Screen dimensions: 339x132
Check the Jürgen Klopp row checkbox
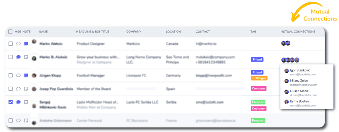(10, 75)
